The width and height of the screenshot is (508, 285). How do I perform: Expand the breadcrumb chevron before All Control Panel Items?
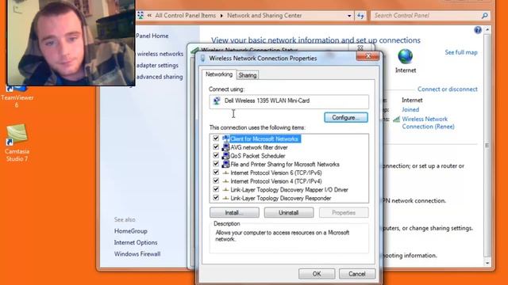coord(149,15)
